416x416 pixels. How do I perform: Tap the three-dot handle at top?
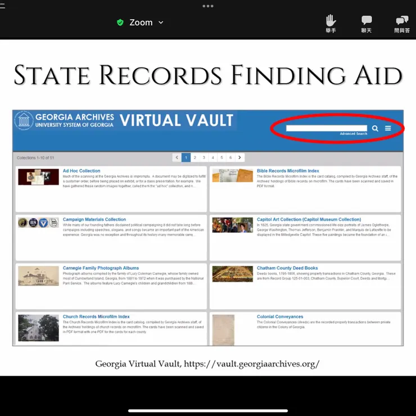click(208, 6)
